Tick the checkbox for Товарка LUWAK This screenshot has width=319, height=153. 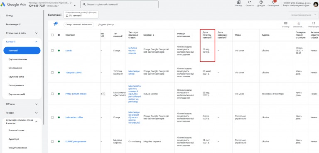pyautogui.click(x=52, y=73)
